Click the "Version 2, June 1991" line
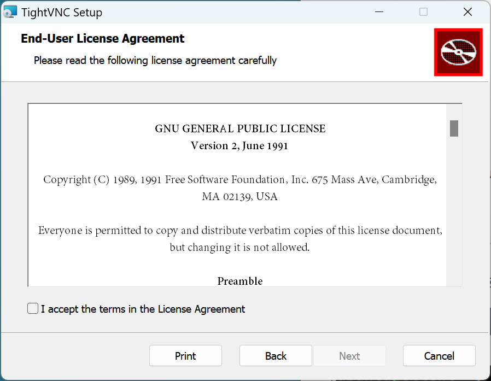The width and height of the screenshot is (491, 381). pyautogui.click(x=239, y=145)
